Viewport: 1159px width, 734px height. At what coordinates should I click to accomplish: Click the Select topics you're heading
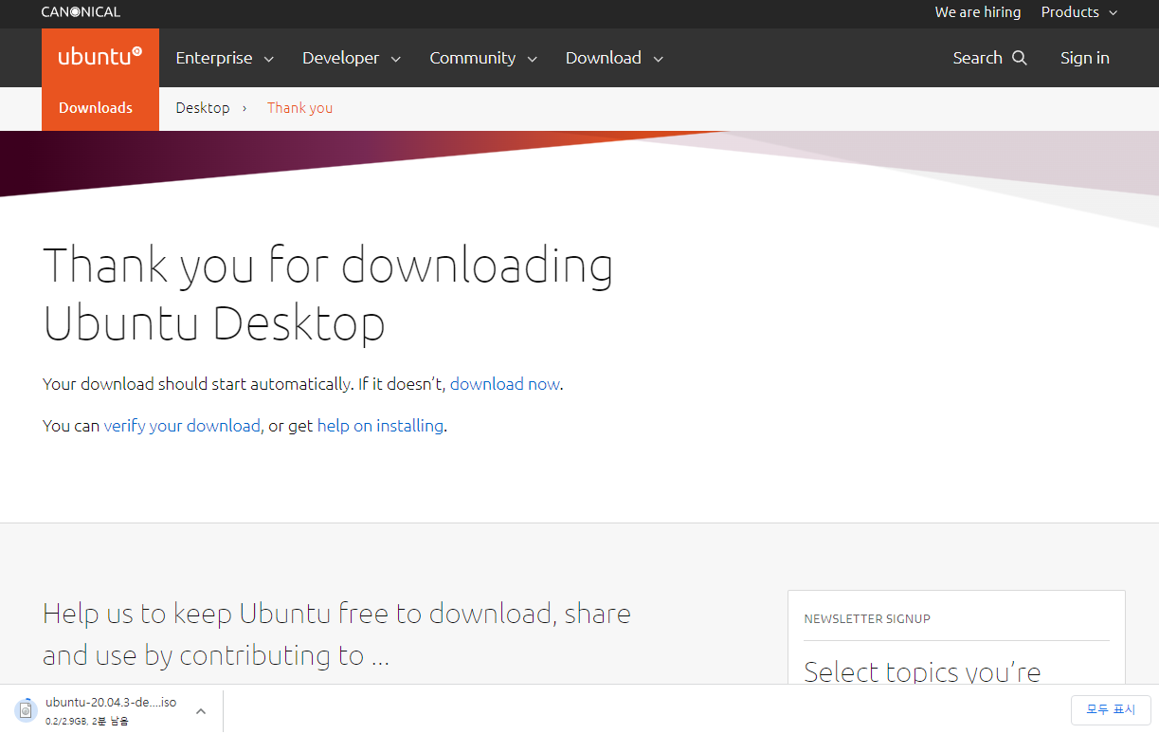click(922, 672)
